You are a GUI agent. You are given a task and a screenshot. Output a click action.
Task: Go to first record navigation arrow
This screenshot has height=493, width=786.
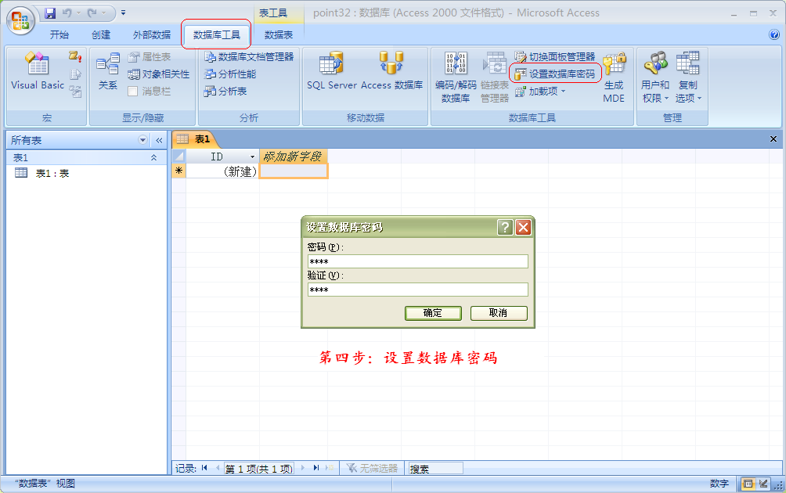pyautogui.click(x=204, y=468)
